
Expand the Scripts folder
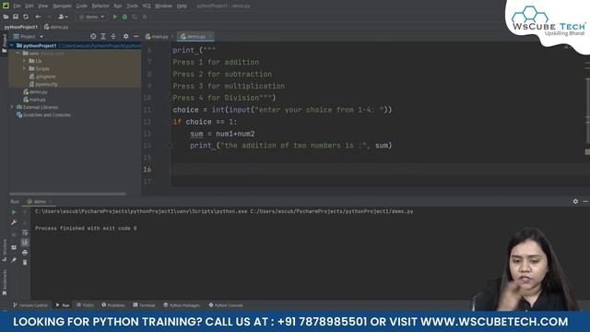[x=25, y=68]
